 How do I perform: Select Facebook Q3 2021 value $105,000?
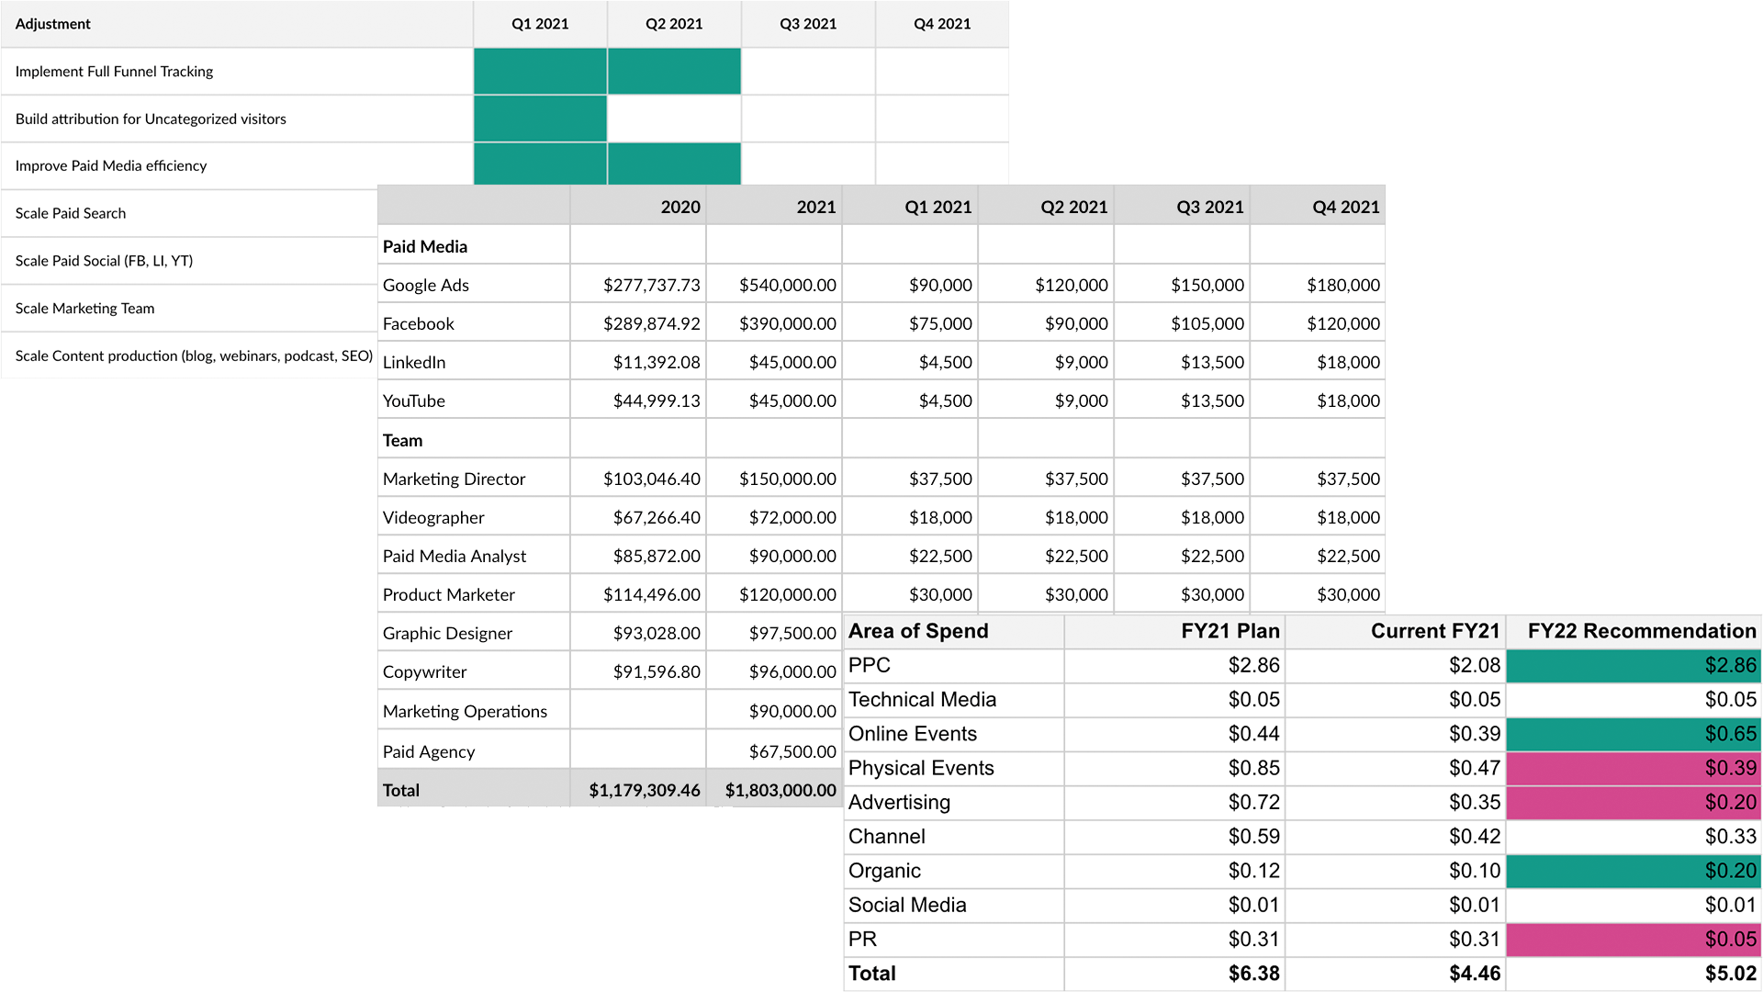coord(1207,323)
